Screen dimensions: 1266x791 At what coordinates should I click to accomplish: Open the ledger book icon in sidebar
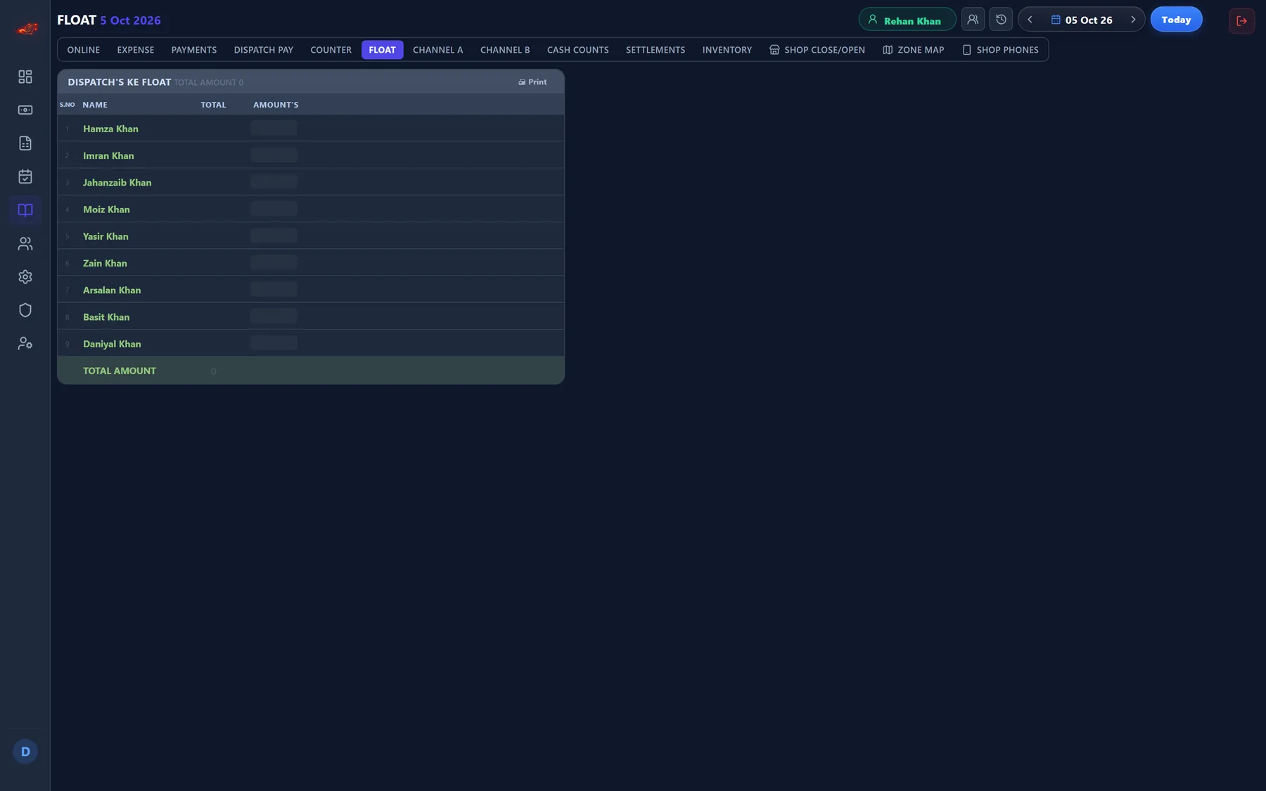tap(25, 210)
